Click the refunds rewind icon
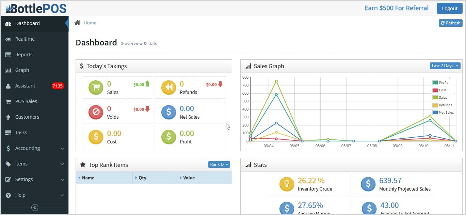The height and width of the screenshot is (215, 466). (x=168, y=87)
